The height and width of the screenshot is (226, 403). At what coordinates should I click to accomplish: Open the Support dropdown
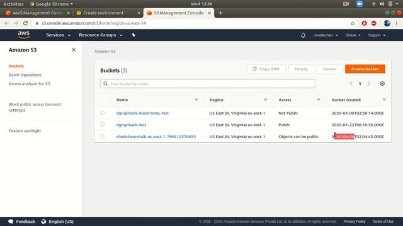[377, 35]
